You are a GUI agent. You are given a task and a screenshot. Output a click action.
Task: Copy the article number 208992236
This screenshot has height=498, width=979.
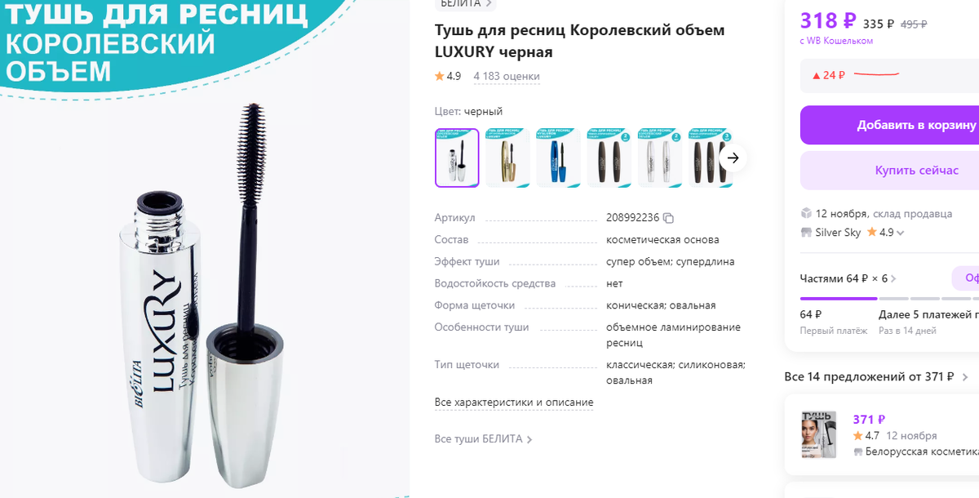coord(668,218)
